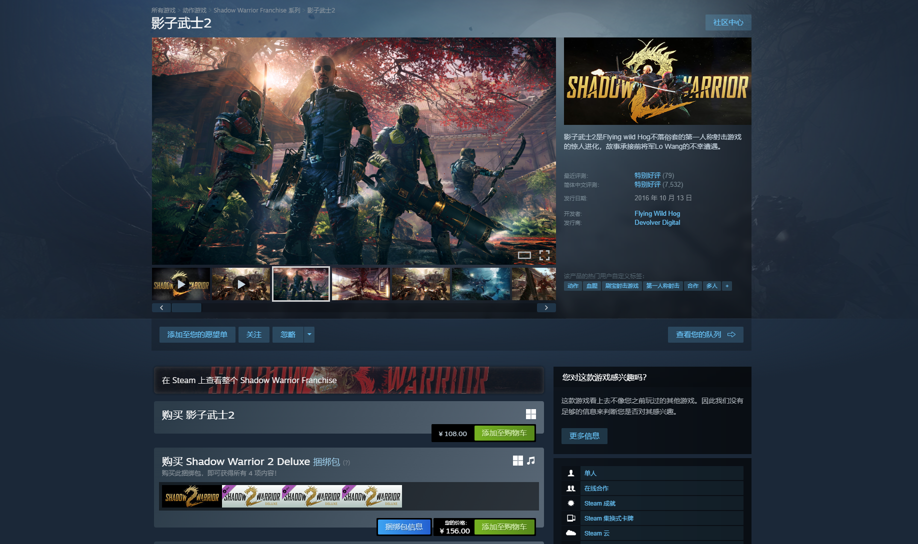Viewport: 918px width, 544px height.
Task: Click the release date 2016 年 10 月 13 日
Action: (x=663, y=198)
